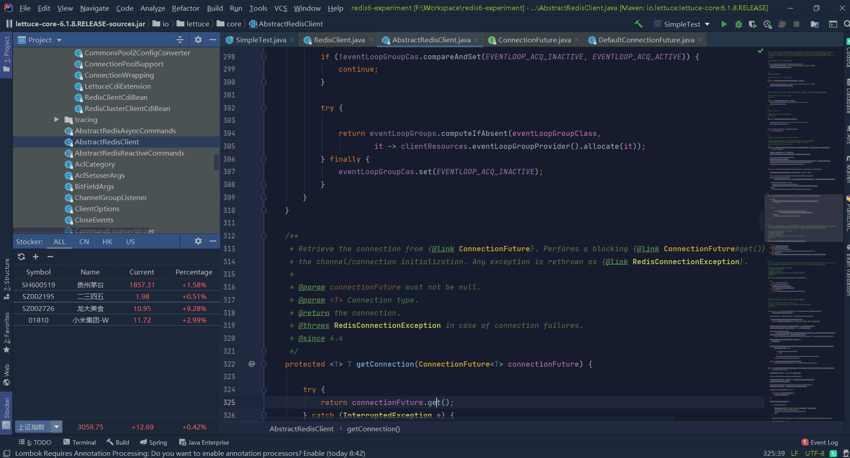Viewport: 850px width, 458px height.
Task: Close the AbstractRedisClient.java tab
Action: (x=477, y=40)
